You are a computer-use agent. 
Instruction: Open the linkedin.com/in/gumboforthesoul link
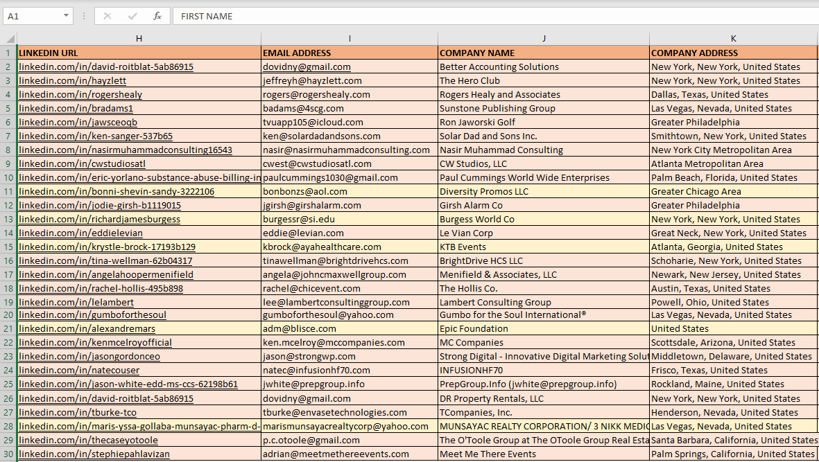coord(92,315)
